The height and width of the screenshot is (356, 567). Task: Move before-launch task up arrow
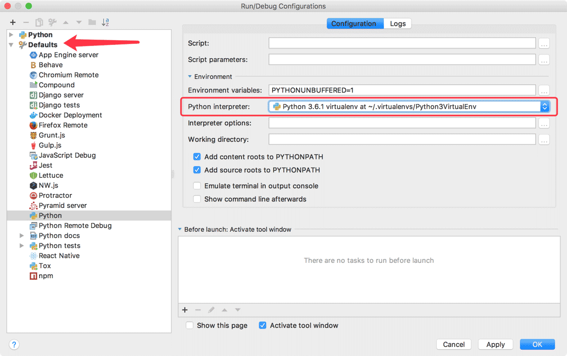click(x=224, y=310)
